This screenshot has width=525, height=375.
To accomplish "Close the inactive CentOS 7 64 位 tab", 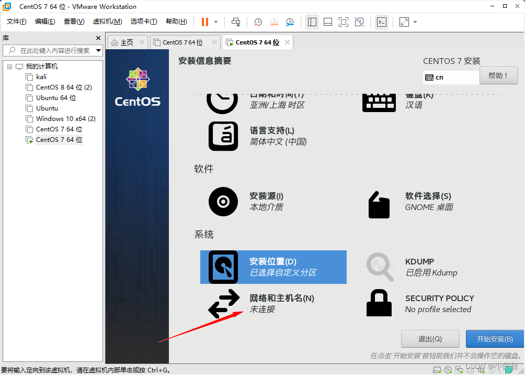I will [214, 42].
